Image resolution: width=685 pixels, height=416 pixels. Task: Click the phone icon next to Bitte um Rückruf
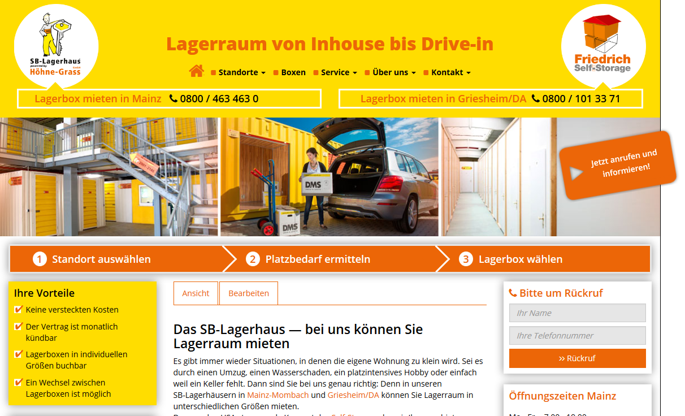click(513, 293)
